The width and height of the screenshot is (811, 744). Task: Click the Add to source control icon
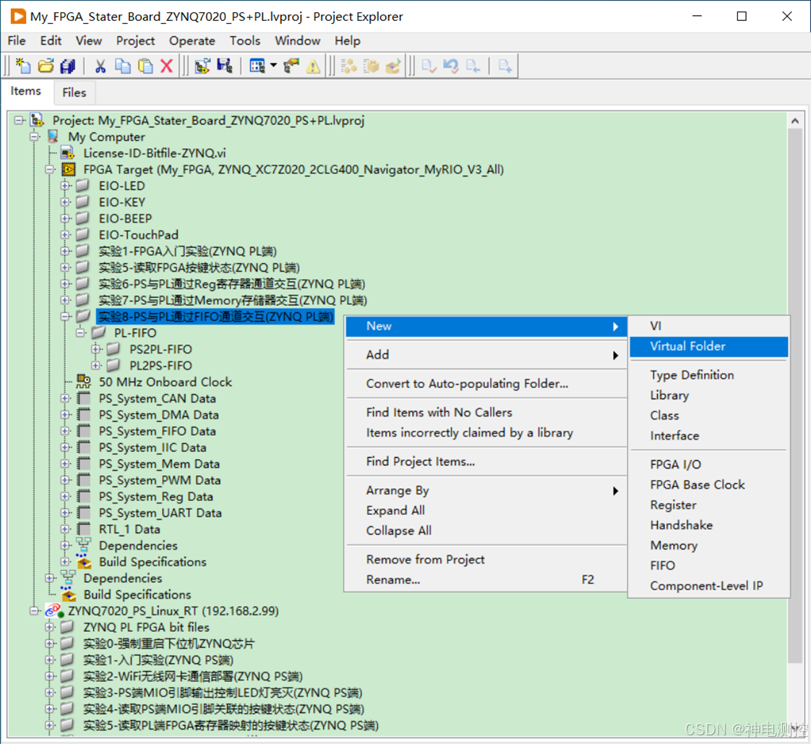coord(505,66)
